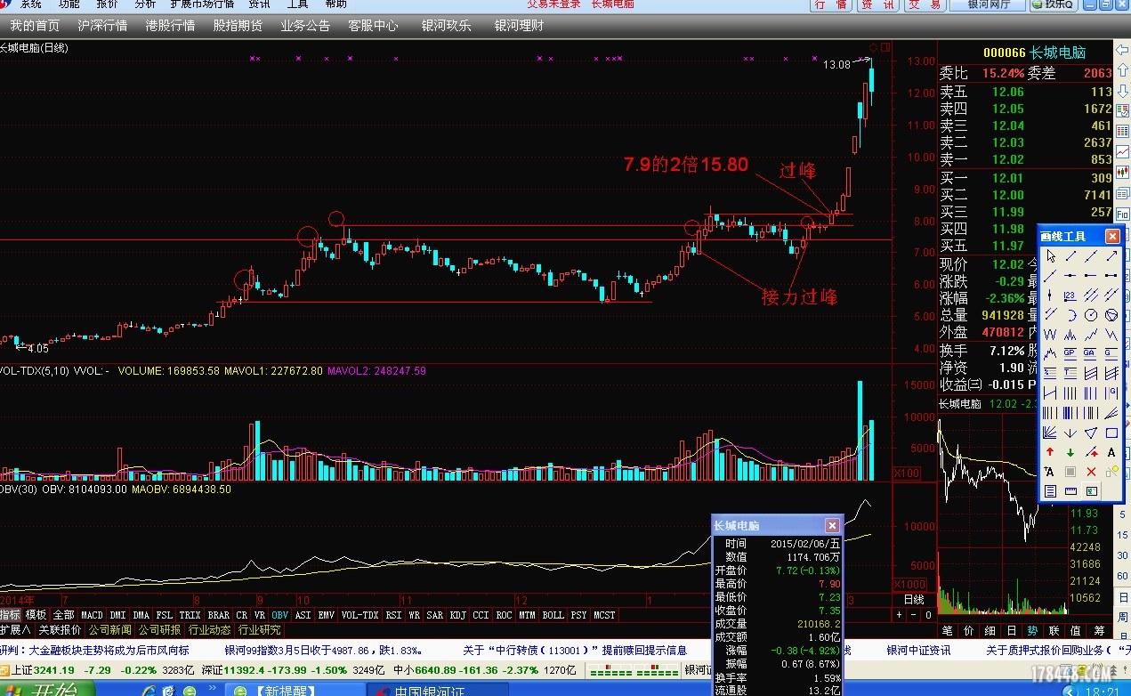Select the green down-arrow marker tool
1131x696 pixels.
click(1071, 452)
